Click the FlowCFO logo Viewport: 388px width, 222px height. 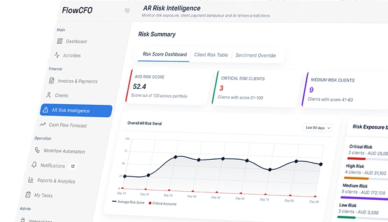click(77, 10)
